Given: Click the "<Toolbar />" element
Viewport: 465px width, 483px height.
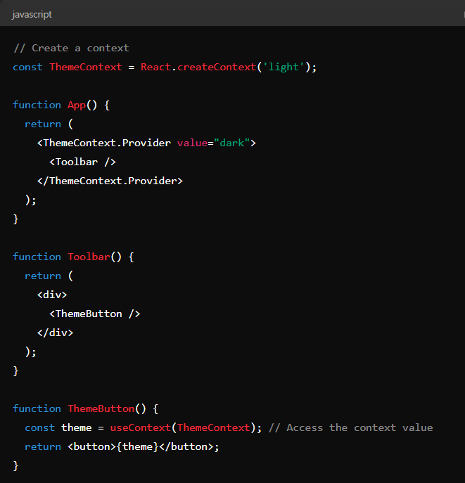Looking at the screenshot, I should (x=82, y=162).
